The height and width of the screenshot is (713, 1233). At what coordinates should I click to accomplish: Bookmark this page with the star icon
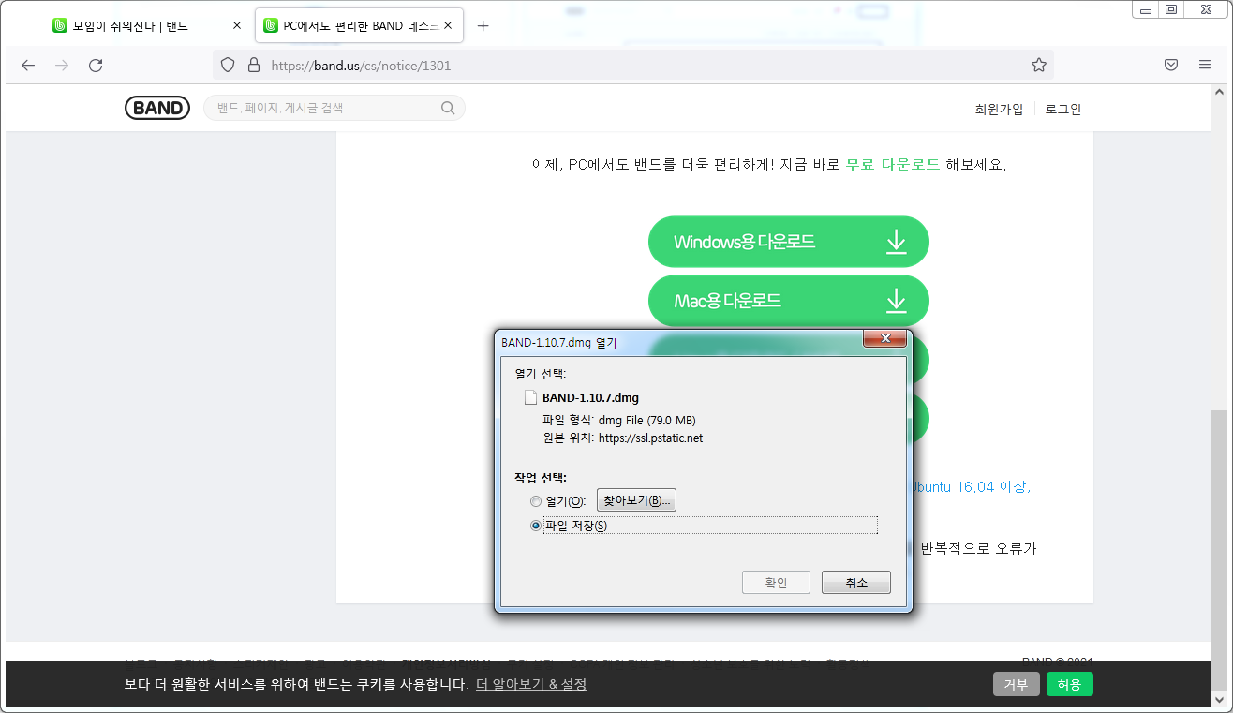pyautogui.click(x=1038, y=65)
